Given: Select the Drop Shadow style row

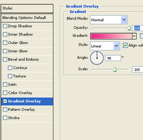Looking at the screenshot, I should point(27,26).
